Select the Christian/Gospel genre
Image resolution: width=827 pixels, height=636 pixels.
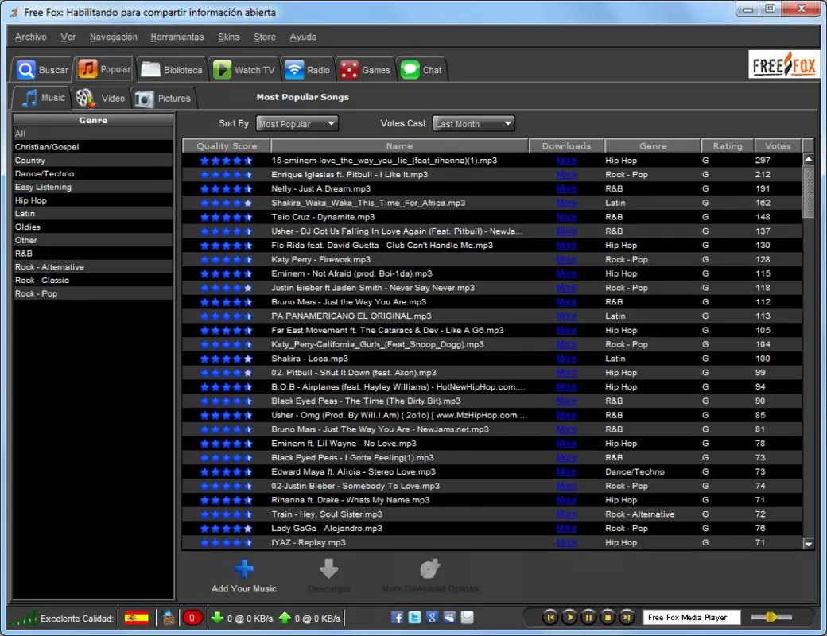93,147
